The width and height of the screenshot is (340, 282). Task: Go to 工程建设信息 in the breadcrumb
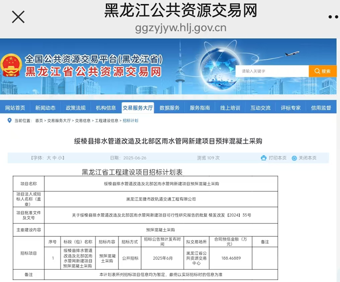click(x=106, y=121)
